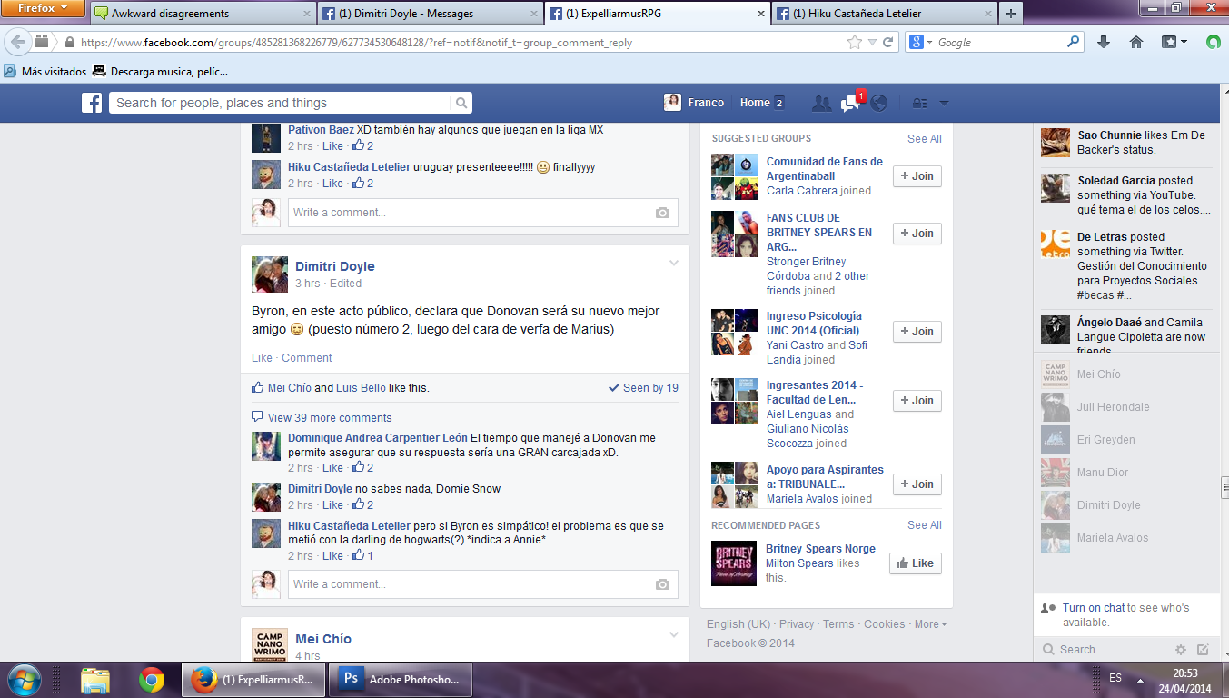Viewport: 1229px width, 698px height.
Task: Open the friend requests icon
Action: pos(822,104)
